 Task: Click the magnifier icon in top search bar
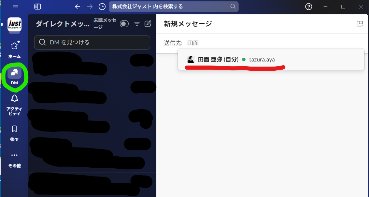point(233,6)
